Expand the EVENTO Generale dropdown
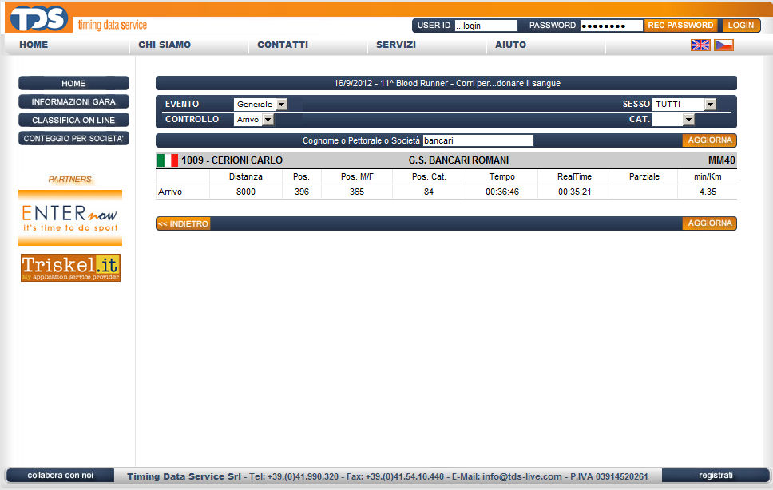The height and width of the screenshot is (490, 773). (280, 105)
